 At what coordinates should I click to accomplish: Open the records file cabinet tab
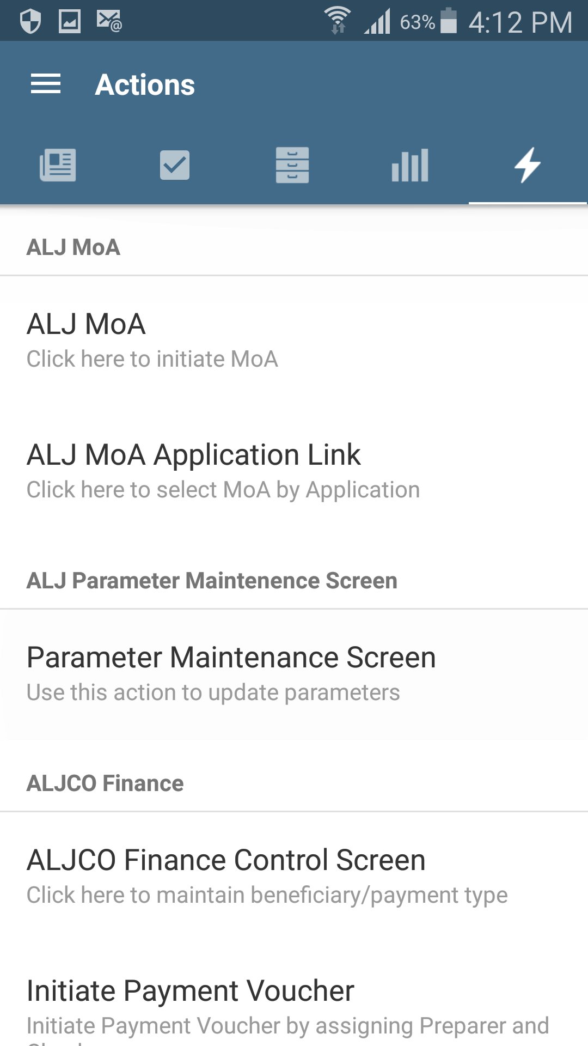(x=292, y=165)
